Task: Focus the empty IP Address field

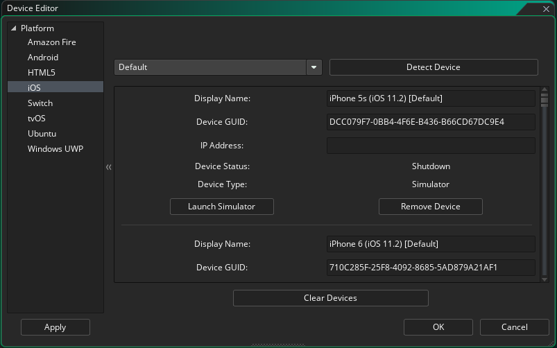Action: point(431,146)
